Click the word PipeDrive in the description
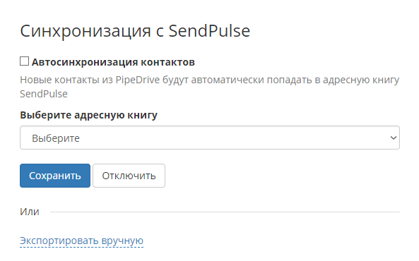This screenshot has width=419, height=261. coord(138,80)
